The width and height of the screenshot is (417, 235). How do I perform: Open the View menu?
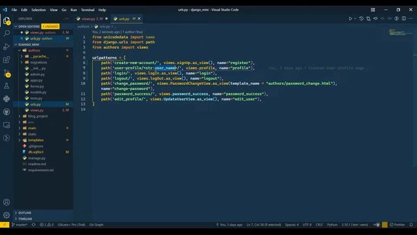tap(53, 10)
